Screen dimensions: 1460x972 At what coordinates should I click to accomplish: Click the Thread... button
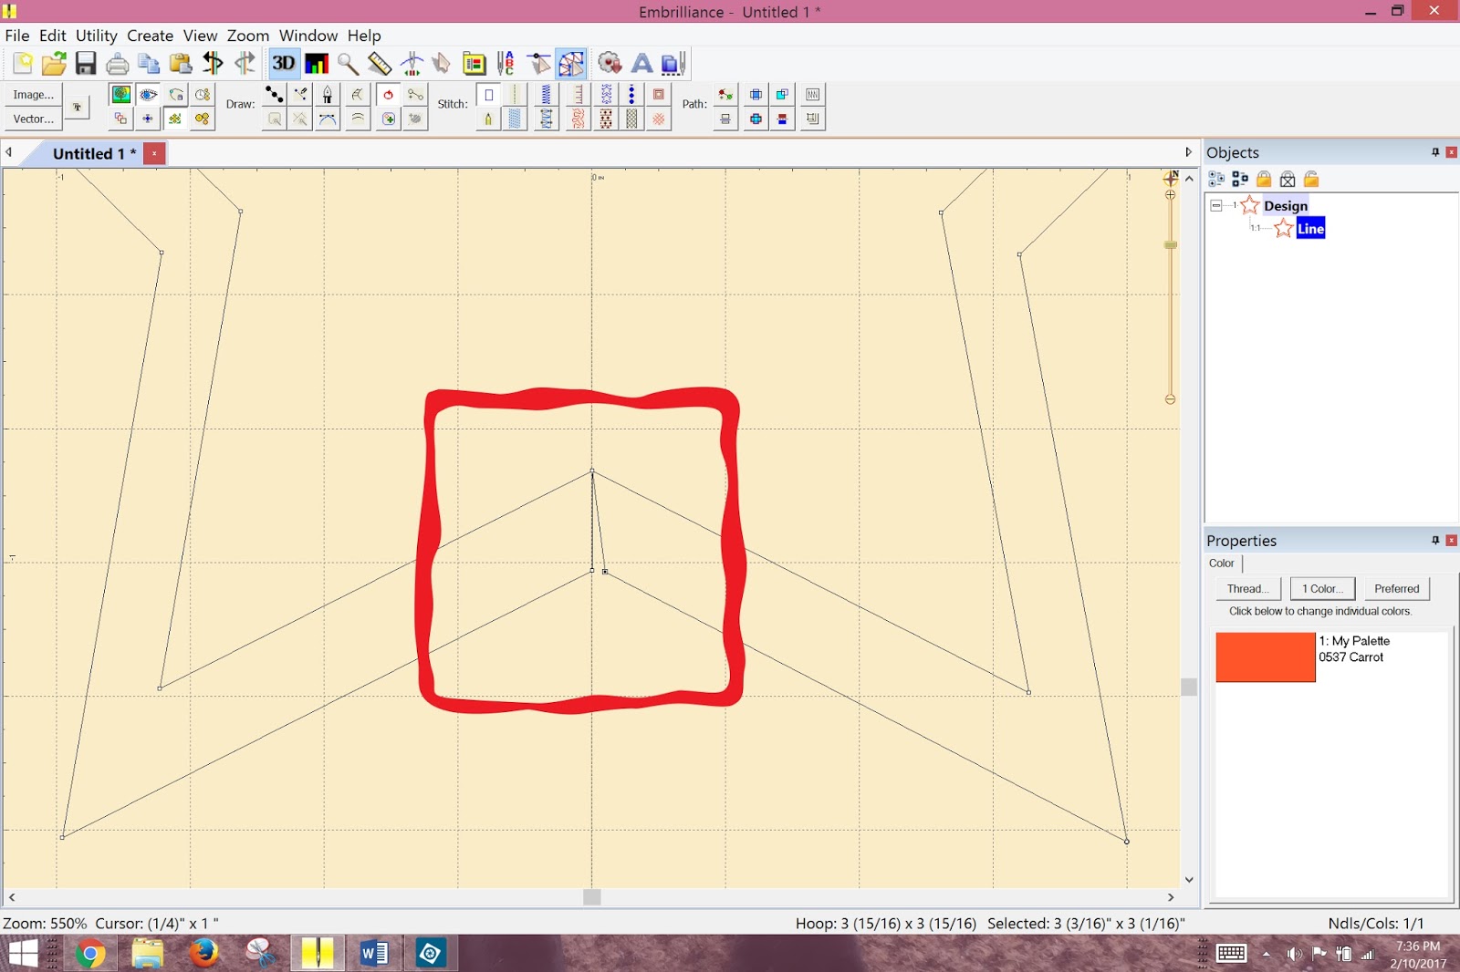(x=1247, y=588)
